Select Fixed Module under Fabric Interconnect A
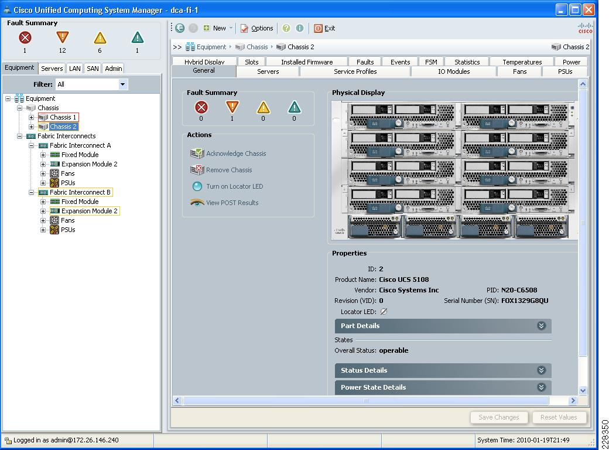The width and height of the screenshot is (609, 450). [80, 155]
